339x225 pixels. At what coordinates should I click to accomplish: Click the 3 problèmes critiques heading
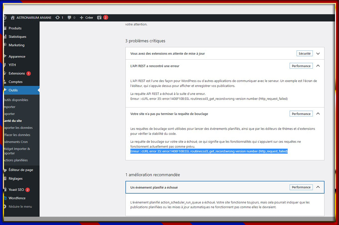tap(145, 41)
